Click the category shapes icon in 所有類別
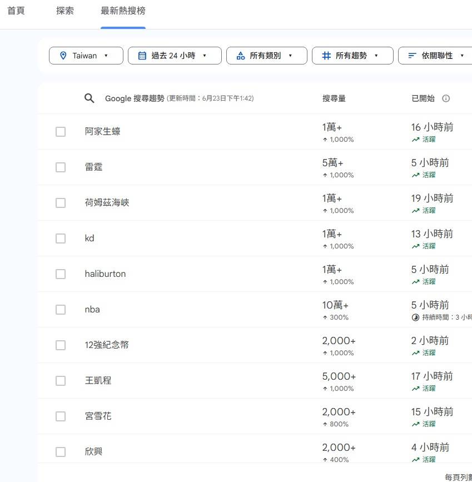Image resolution: width=472 pixels, height=482 pixels. pyautogui.click(x=241, y=56)
